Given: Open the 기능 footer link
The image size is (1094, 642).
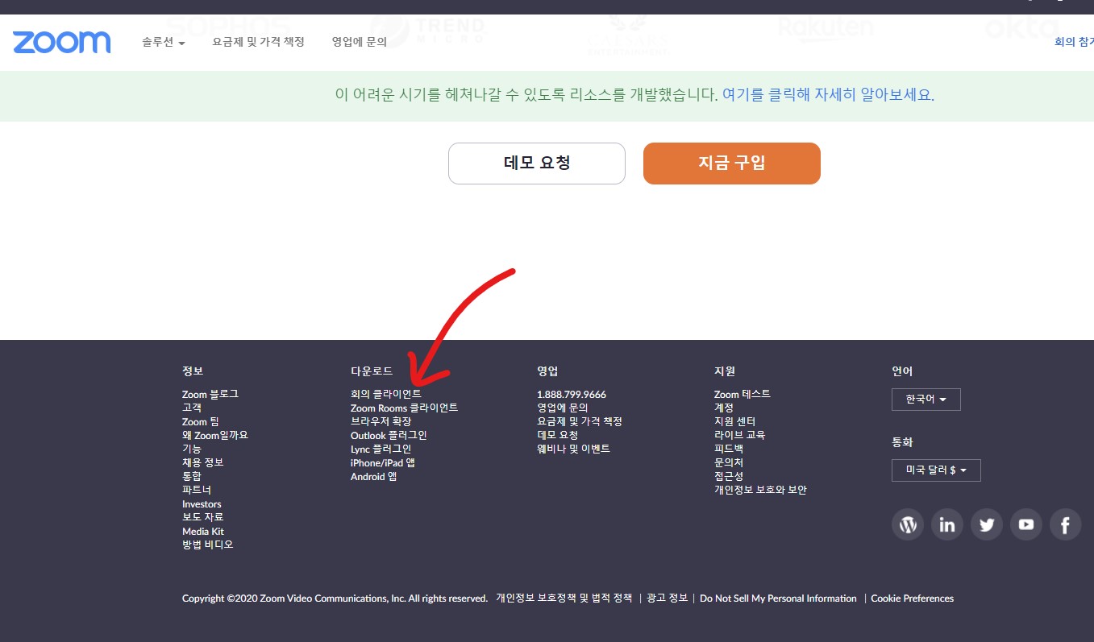Looking at the screenshot, I should pos(192,449).
